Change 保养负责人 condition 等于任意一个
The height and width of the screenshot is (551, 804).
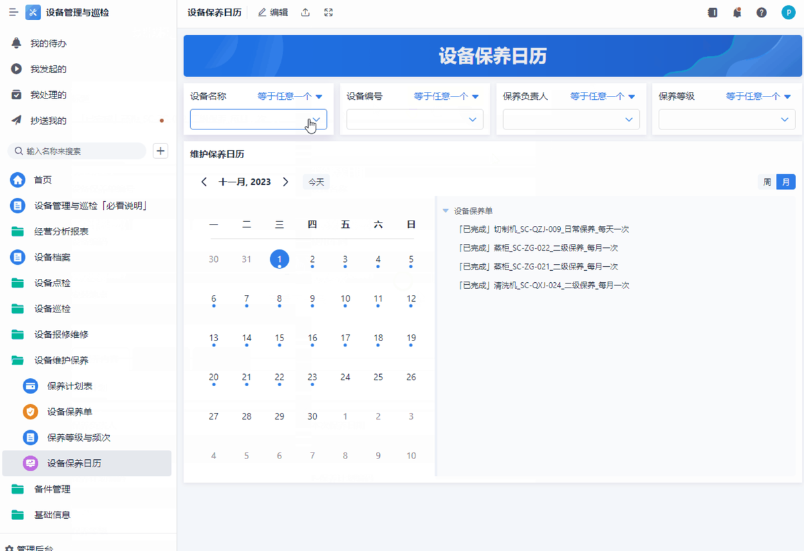tap(602, 97)
